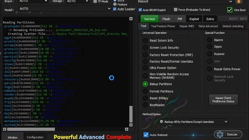Open the PM tab

point(180,19)
